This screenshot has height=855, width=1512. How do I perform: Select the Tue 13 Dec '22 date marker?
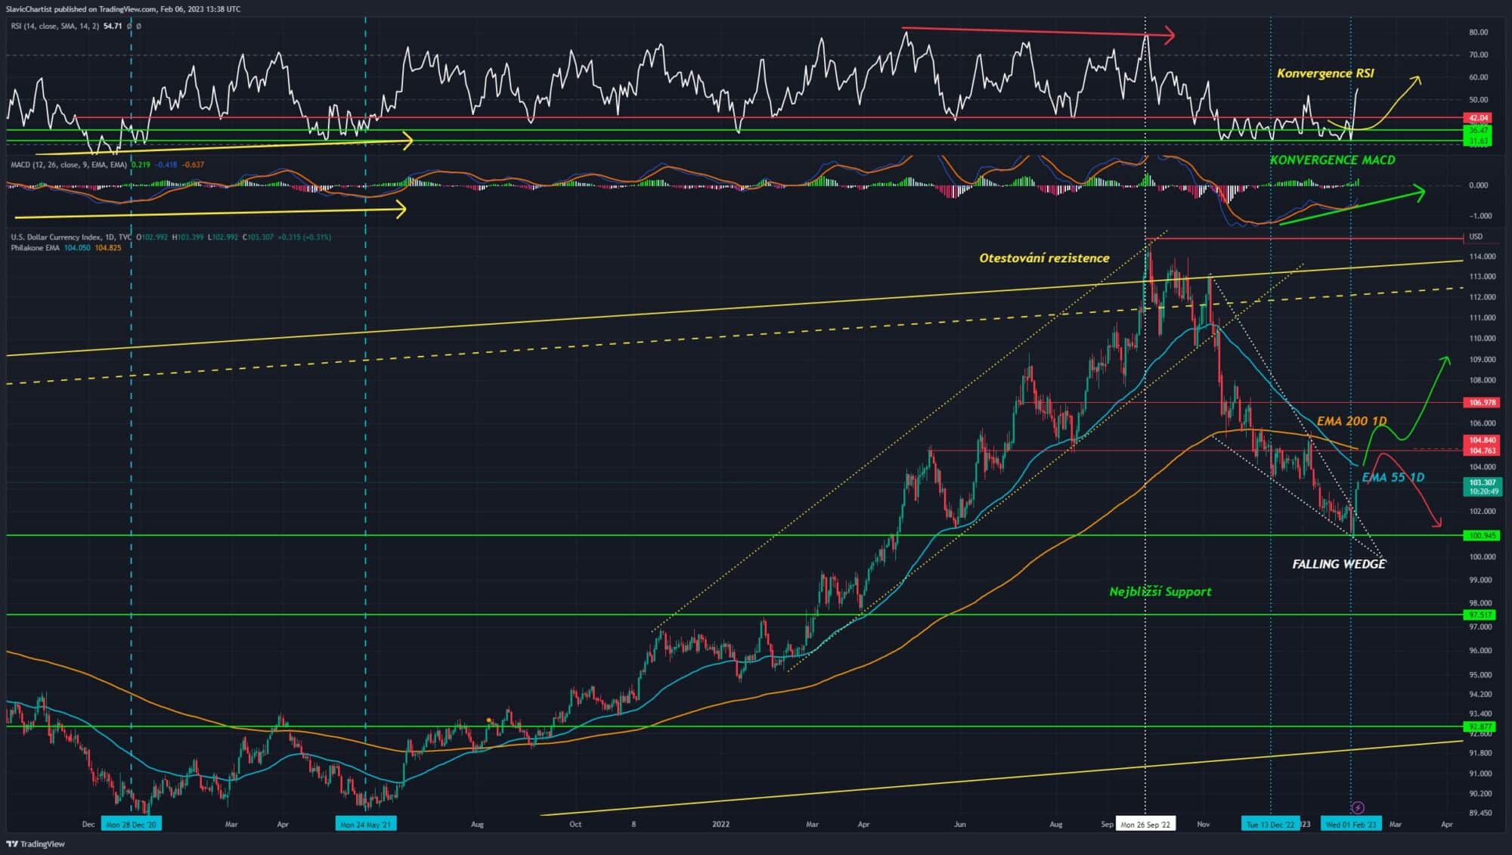[x=1270, y=824]
